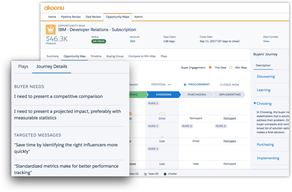Expand the Discovering journey stage
Screen dimensions: 292x192
pos(266,77)
